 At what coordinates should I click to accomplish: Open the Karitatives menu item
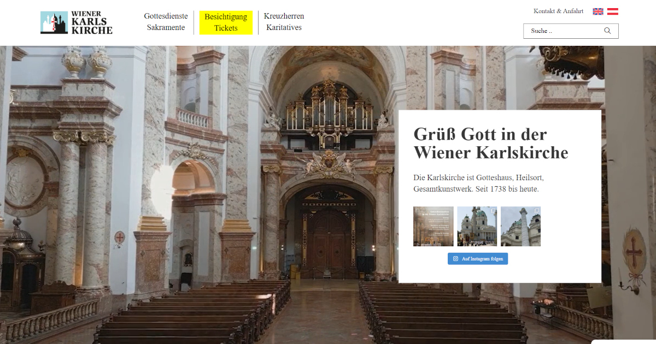tap(284, 28)
